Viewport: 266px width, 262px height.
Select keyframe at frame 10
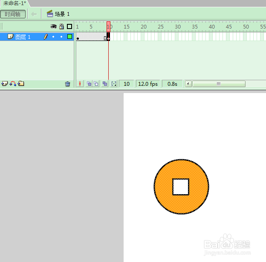coord(108,37)
